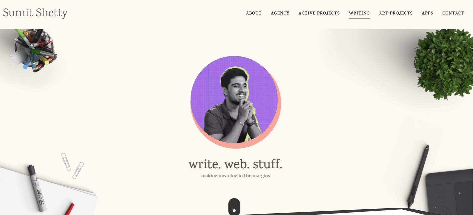Image resolution: width=473 pixels, height=215 pixels.
Task: Click the Sumit Shetty site title
Action: click(x=35, y=13)
